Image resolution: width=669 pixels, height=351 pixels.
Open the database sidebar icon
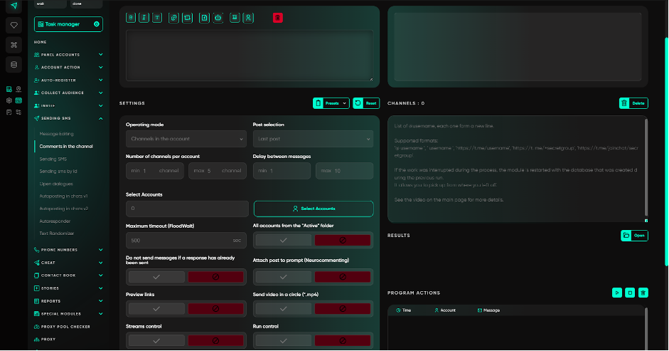(x=14, y=65)
